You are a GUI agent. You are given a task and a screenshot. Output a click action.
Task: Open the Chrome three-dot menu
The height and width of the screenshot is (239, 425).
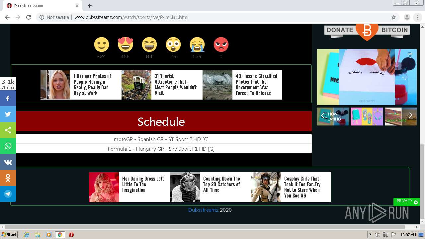tap(418, 17)
